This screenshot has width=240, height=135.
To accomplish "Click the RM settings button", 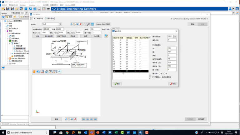I will [97, 36].
